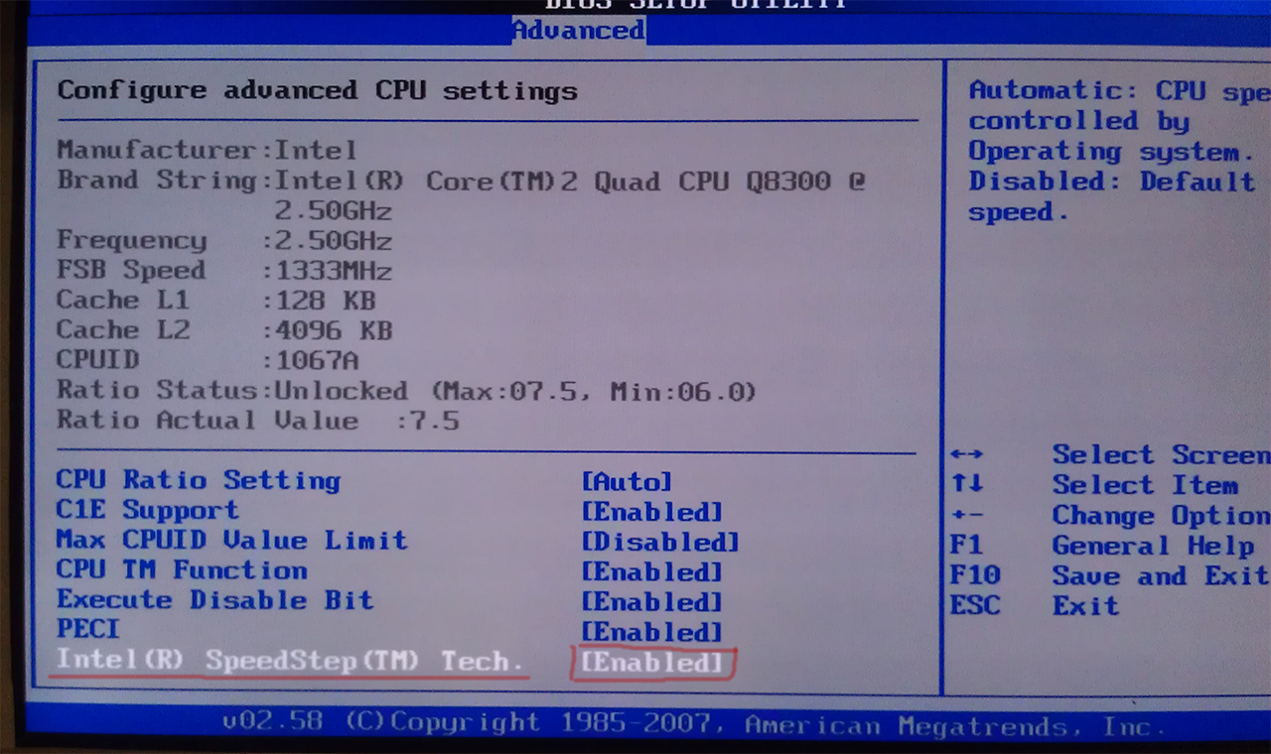
Task: Click the FSB Speed 1333MHz line
Action: [224, 271]
